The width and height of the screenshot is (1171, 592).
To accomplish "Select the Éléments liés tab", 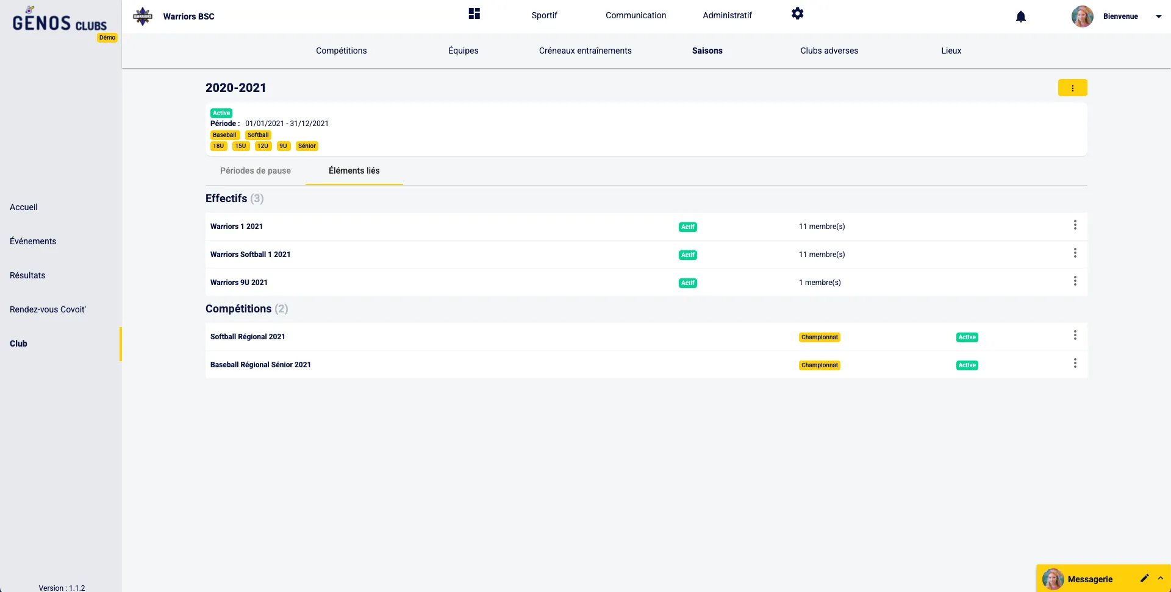I will click(x=354, y=171).
